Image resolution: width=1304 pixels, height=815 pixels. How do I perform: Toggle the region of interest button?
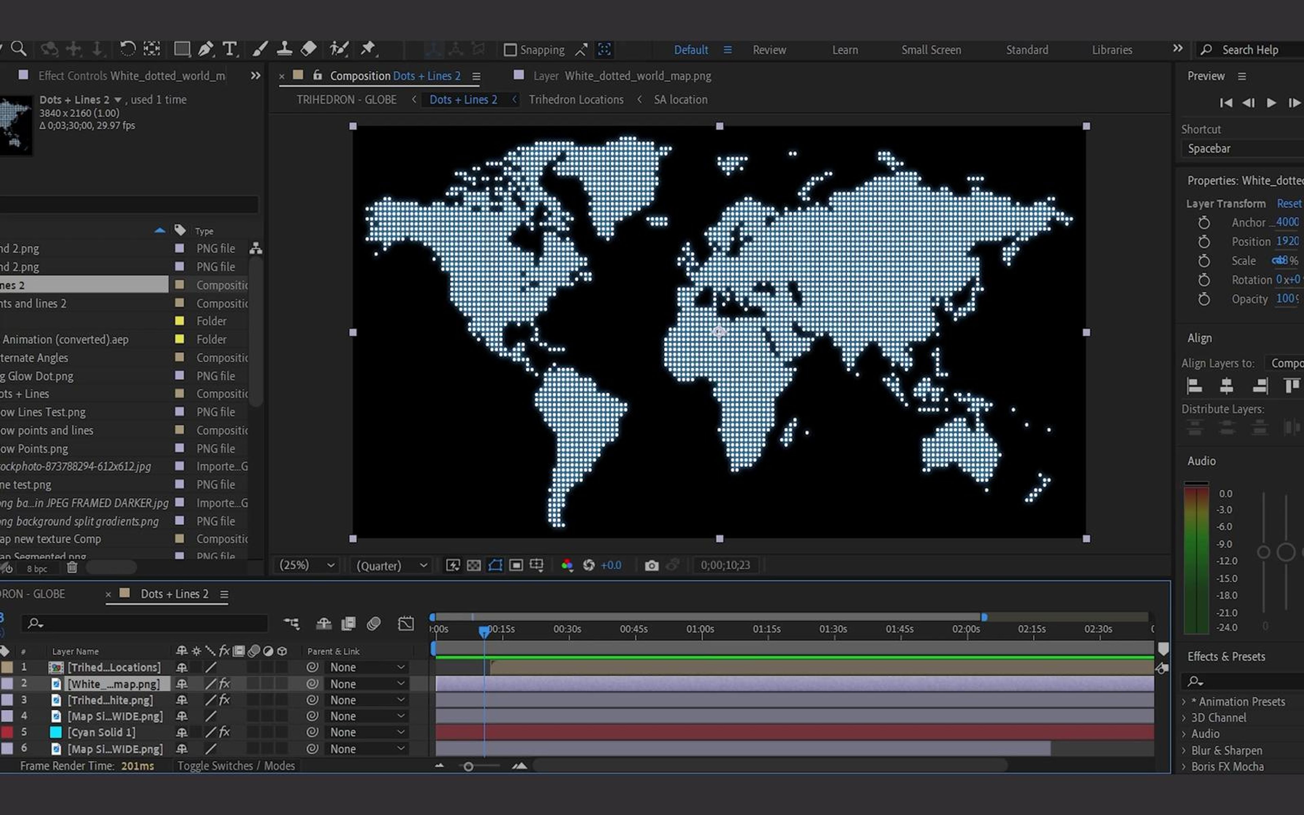516,565
